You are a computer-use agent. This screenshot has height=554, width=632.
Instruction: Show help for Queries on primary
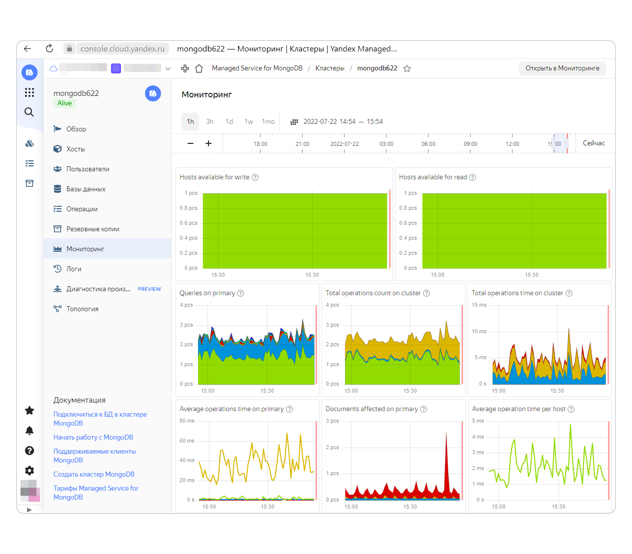click(240, 293)
